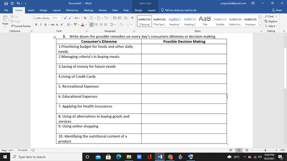The image size is (287, 161).
Task: Switch to the Mailings tab
Action: tap(88, 10)
